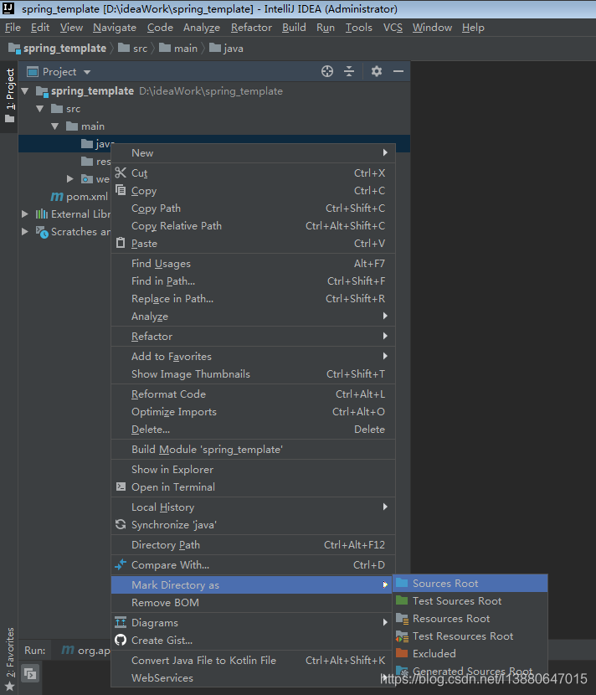This screenshot has height=695, width=596.
Task: Collapse the main folder node
Action: 55,126
